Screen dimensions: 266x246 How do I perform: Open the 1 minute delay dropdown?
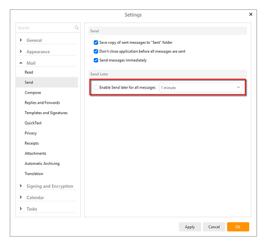coord(201,88)
